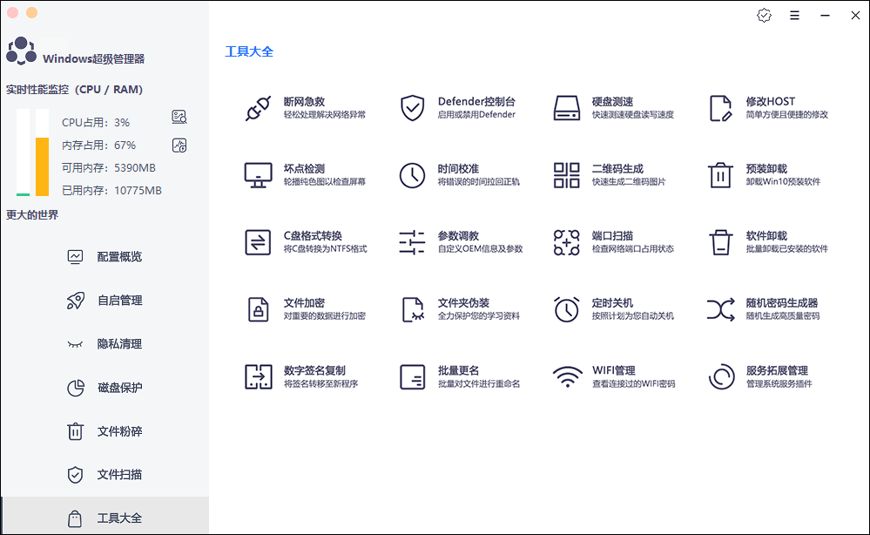Click the CPU占用：3% text
Screen dimensions: 870x535
96,123
